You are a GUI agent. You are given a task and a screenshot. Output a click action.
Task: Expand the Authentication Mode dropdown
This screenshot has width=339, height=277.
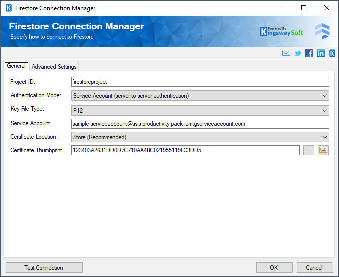click(200, 96)
